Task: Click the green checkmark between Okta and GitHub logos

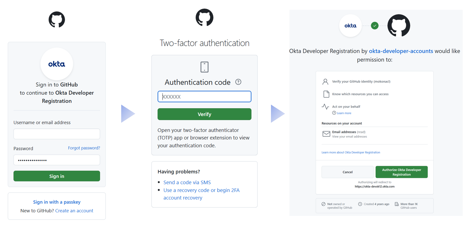Action: point(374,25)
